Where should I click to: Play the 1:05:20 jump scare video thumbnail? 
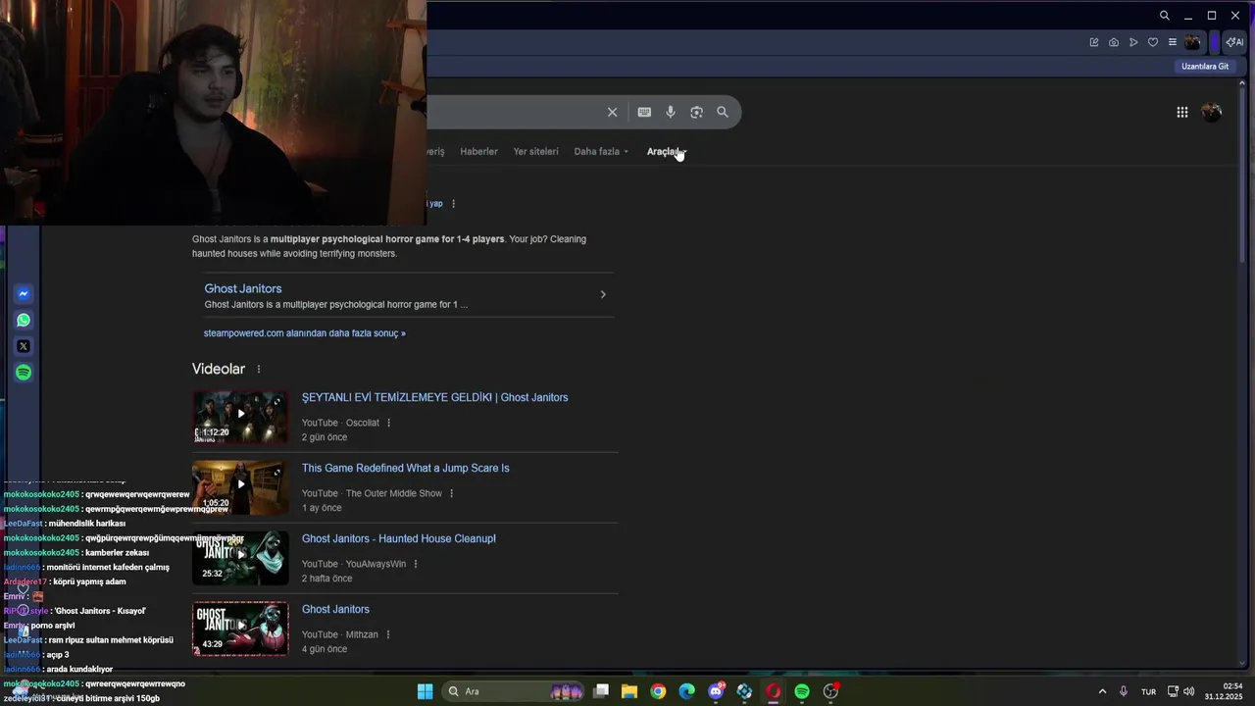tap(240, 487)
